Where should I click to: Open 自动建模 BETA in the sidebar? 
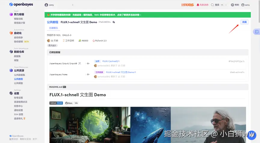pos(21,42)
